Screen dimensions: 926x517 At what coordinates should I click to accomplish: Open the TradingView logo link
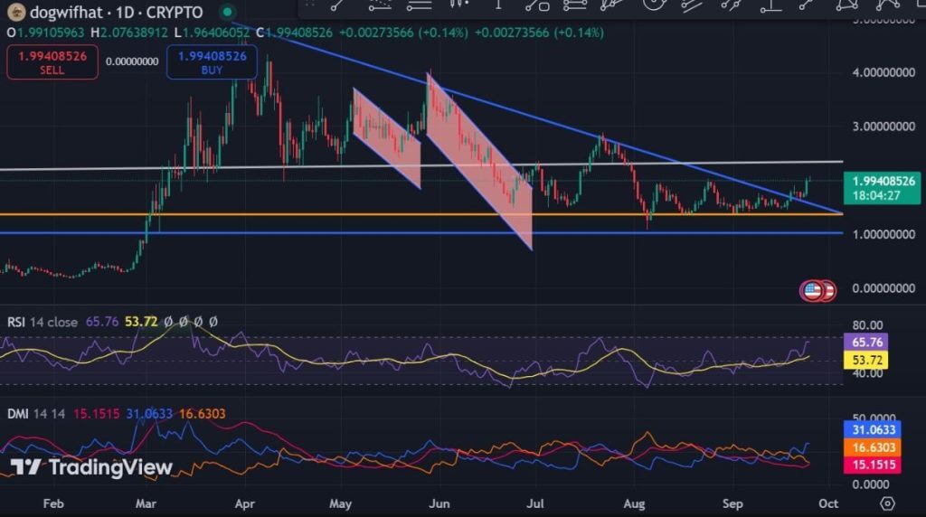point(91,467)
